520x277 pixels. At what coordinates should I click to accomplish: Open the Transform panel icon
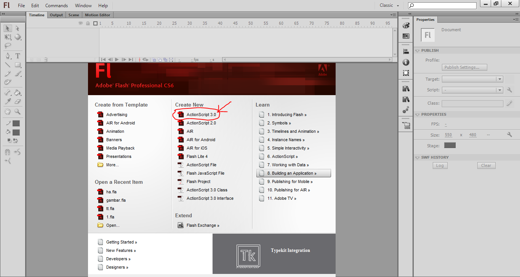pos(406,73)
